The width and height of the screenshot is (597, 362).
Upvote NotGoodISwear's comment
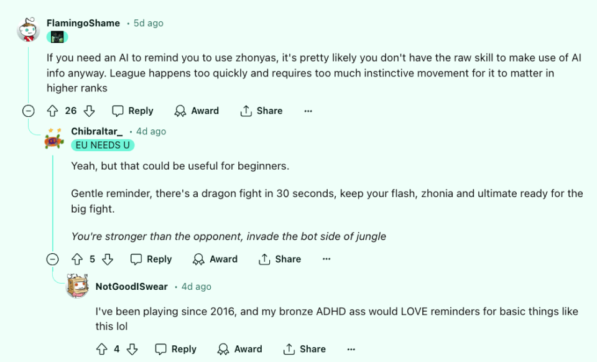coord(102,349)
